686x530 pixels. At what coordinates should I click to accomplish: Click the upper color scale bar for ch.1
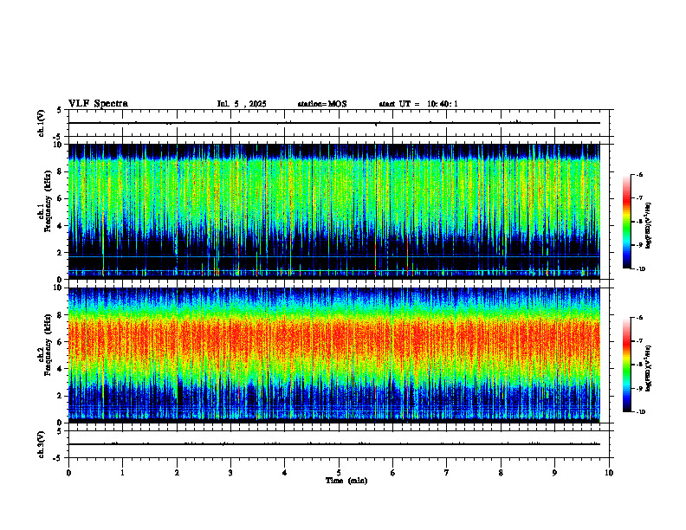(x=626, y=222)
